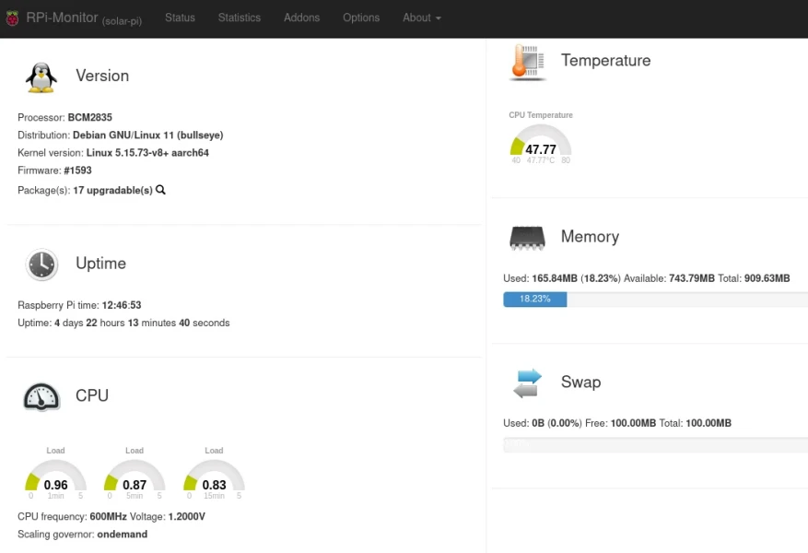Click the magnifier icon beside upgradable packages
This screenshot has height=553, width=808.
(160, 190)
